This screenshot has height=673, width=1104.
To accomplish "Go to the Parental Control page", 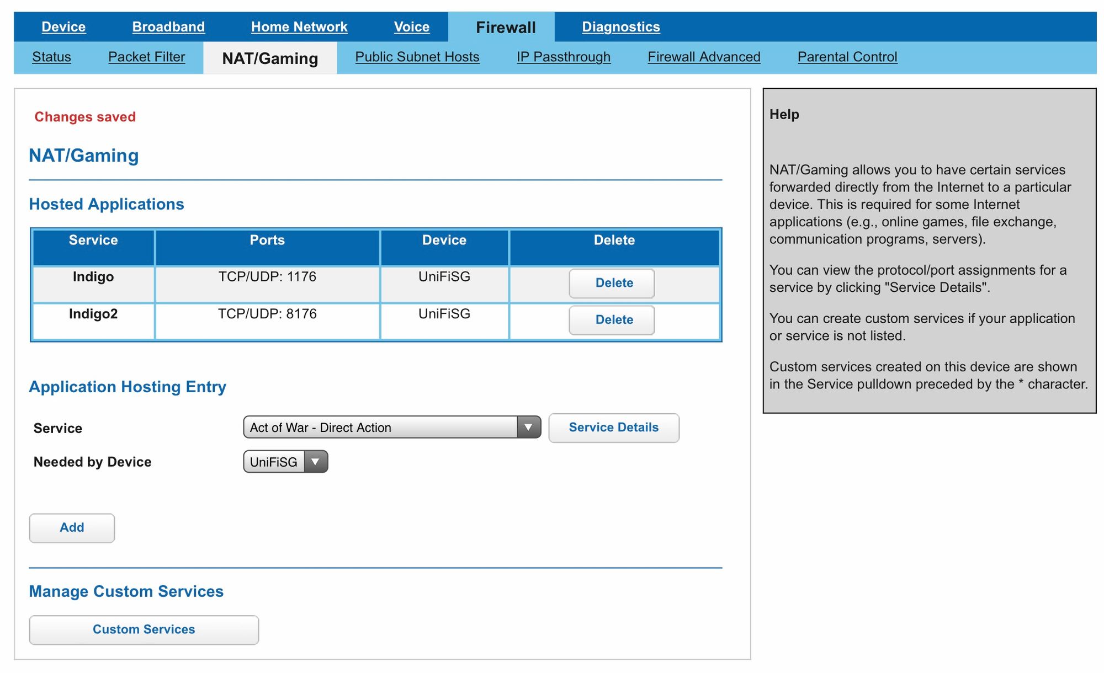I will pos(847,57).
